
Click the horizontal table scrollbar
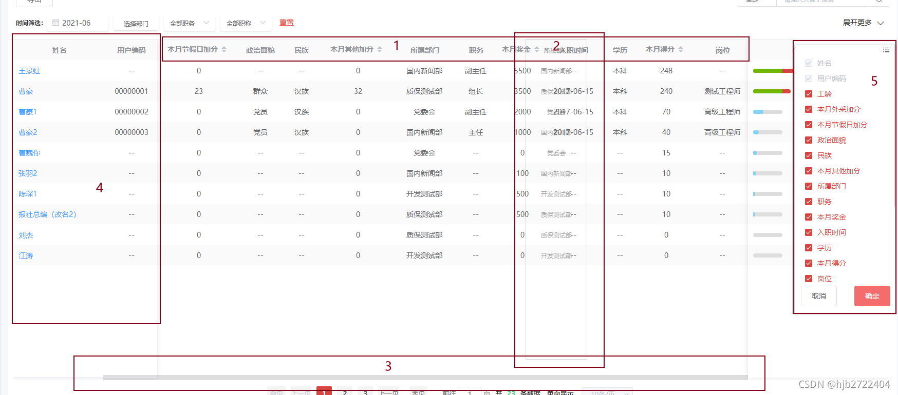pyautogui.click(x=425, y=378)
